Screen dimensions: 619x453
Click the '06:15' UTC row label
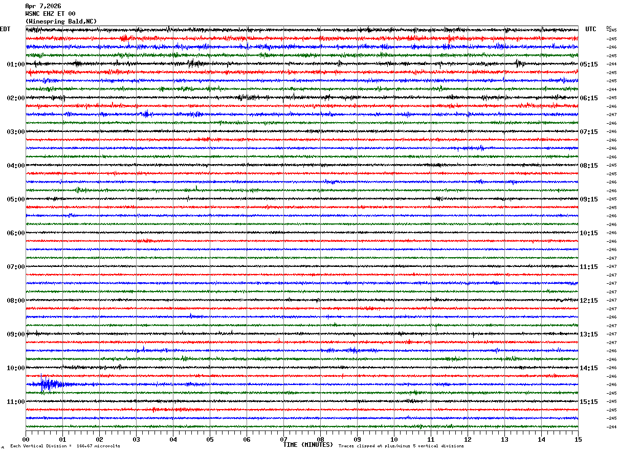point(589,98)
